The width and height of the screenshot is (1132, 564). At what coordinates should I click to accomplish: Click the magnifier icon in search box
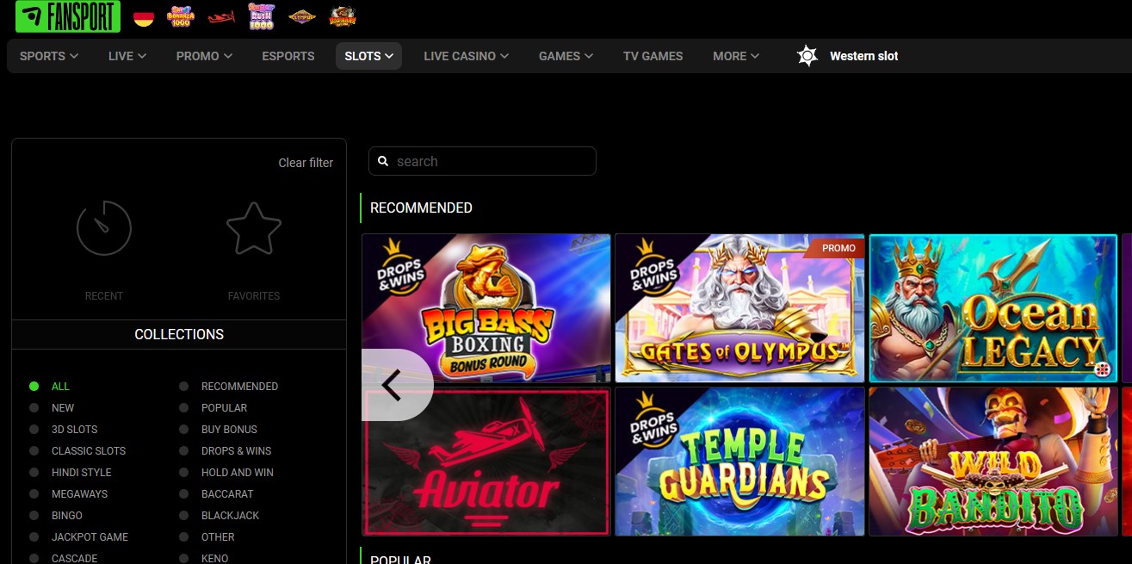[x=383, y=161]
